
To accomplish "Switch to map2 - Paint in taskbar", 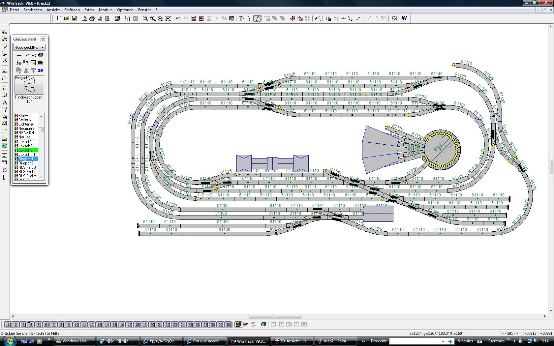I will coord(335,341).
